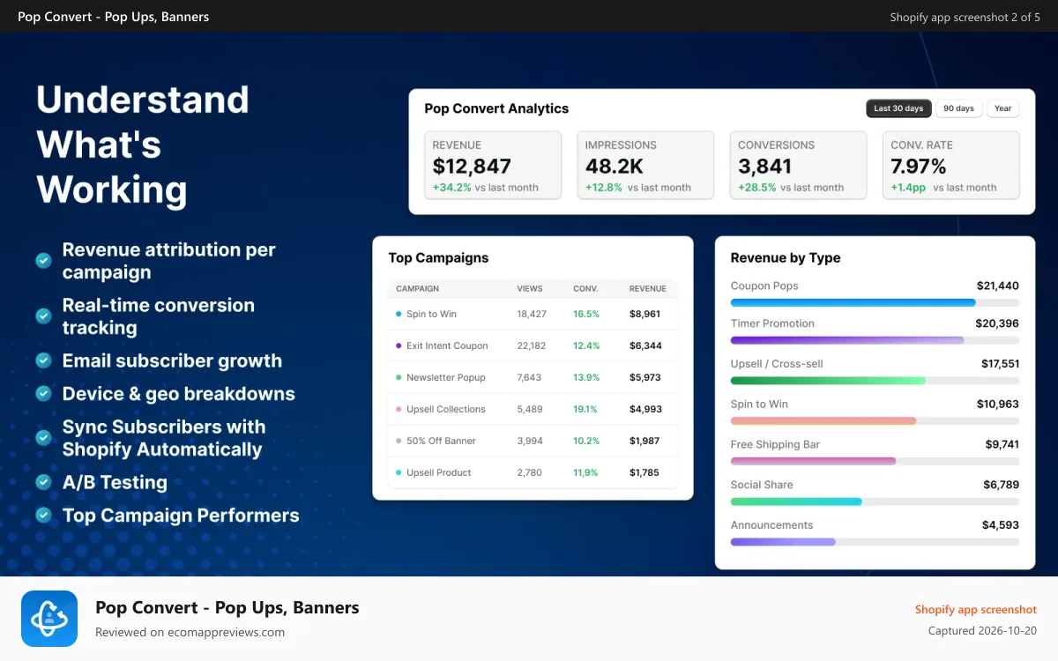Click purple dot next to Exit Intent Coupon

(x=399, y=345)
